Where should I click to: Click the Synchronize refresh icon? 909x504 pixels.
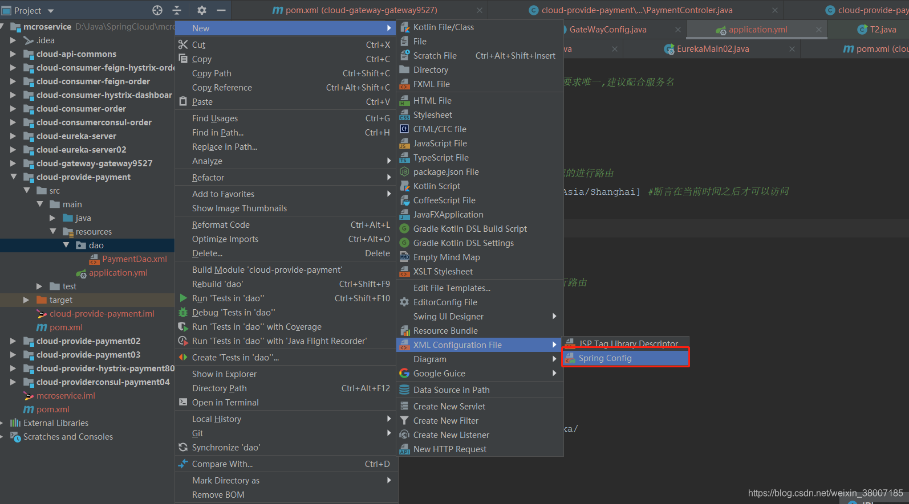[183, 447]
